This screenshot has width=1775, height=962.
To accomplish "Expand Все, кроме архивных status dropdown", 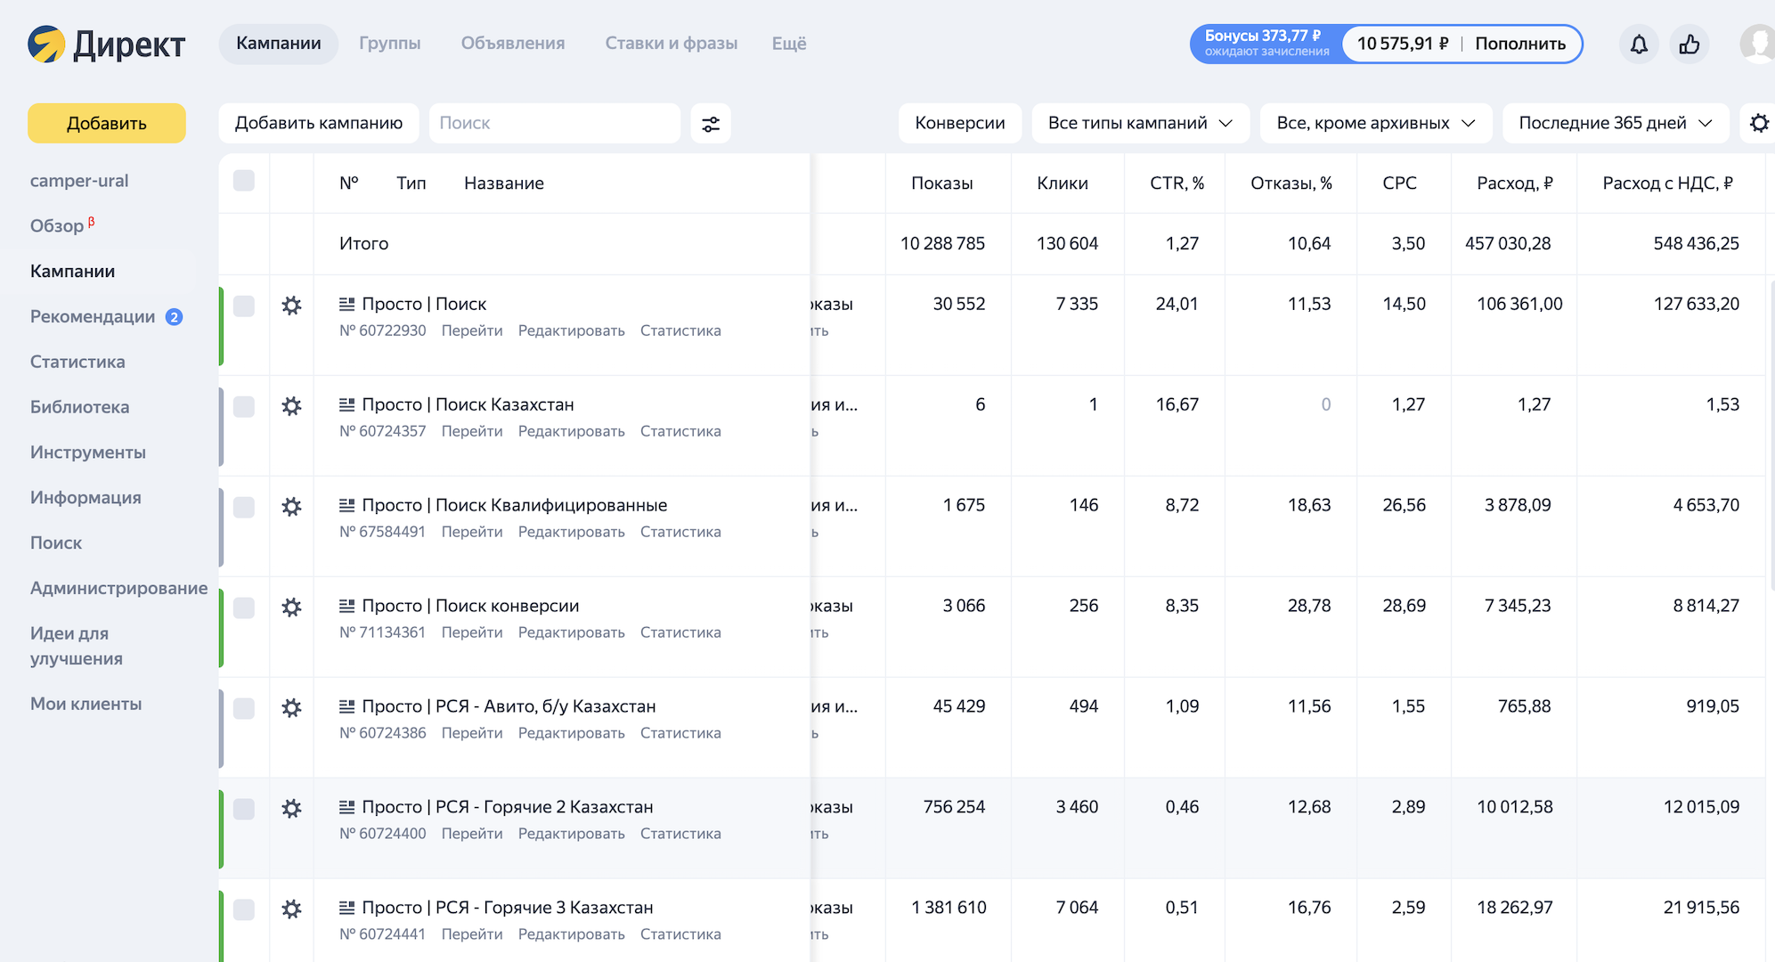I will tap(1376, 123).
